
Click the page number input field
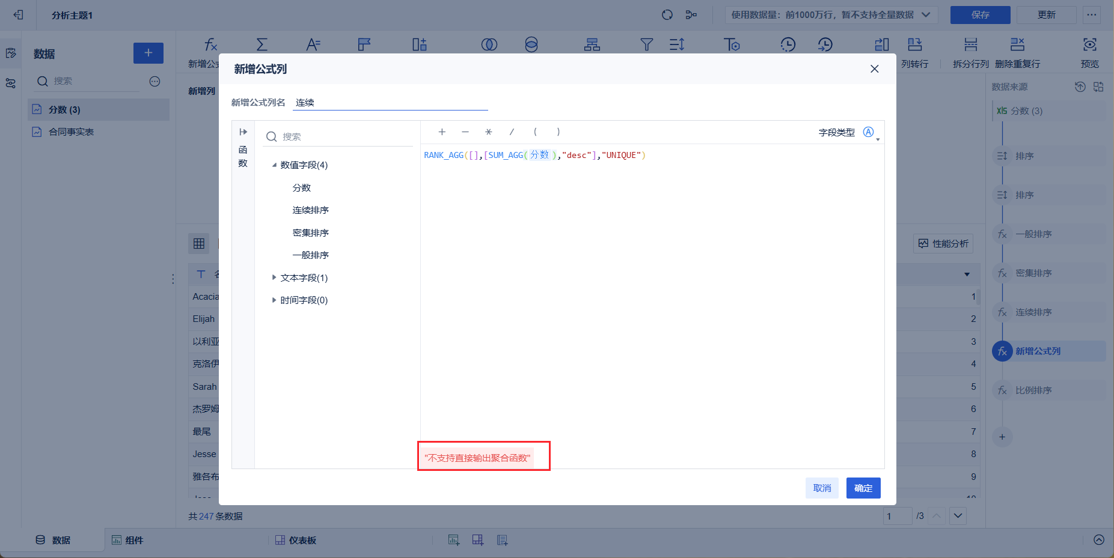[898, 516]
